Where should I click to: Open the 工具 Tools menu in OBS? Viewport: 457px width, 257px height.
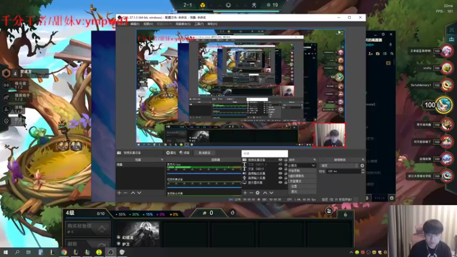pyautogui.click(x=199, y=24)
